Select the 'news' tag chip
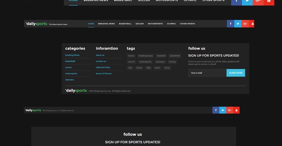The height and width of the screenshot is (146, 282). point(158,68)
